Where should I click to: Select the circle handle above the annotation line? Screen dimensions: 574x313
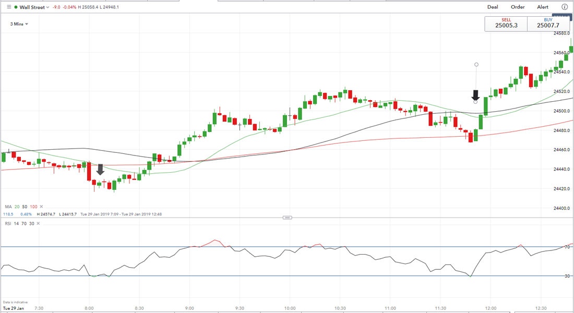point(476,65)
